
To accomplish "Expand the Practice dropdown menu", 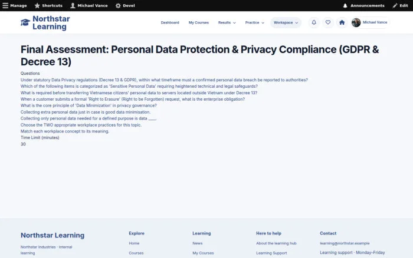I will click(x=254, y=22).
